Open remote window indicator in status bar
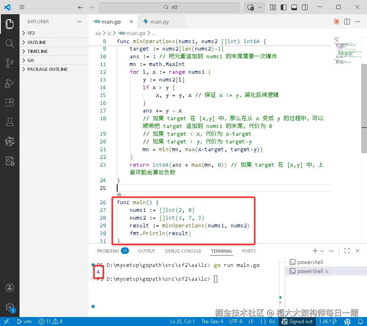This screenshot has height=326, width=367. tap(7, 321)
